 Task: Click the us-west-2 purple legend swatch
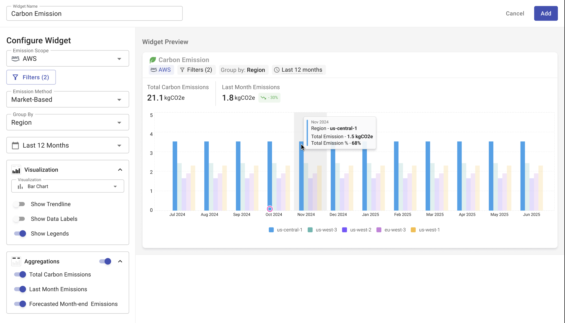[345, 230]
